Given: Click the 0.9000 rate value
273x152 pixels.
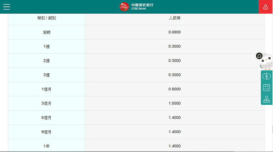Looking at the screenshot, I should point(174,89).
